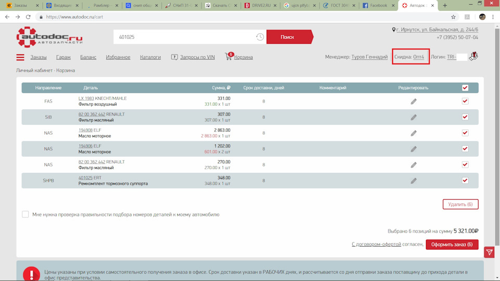Switch to the Рамблер browser tab
The width and height of the screenshot is (500, 281).
click(x=102, y=5)
